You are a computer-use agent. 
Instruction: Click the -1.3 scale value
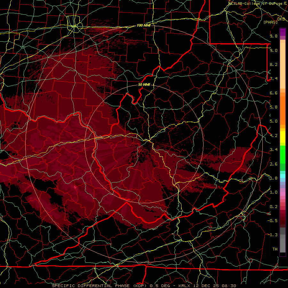pyautogui.click(x=272, y=235)
